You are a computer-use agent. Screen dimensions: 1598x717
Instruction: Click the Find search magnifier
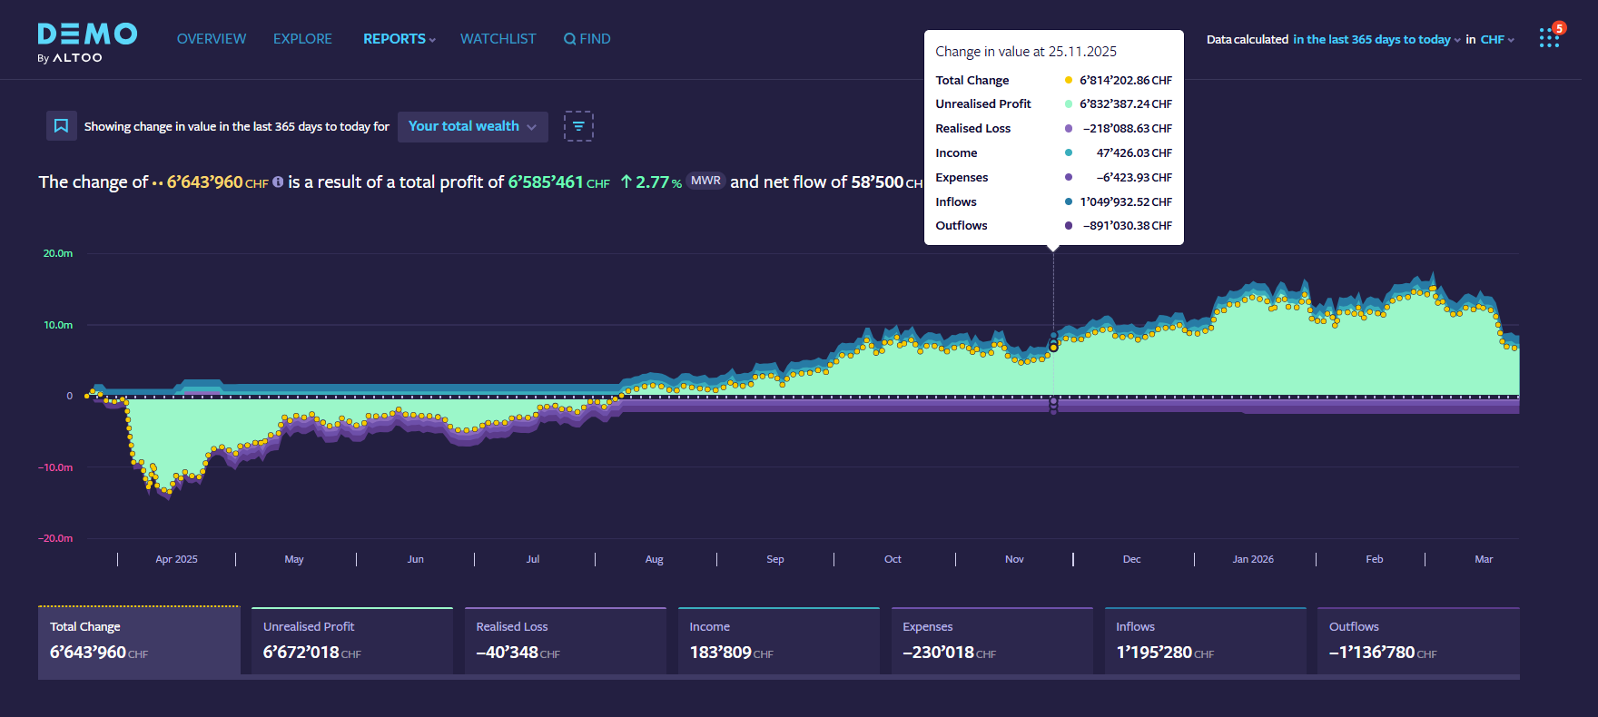click(x=570, y=39)
